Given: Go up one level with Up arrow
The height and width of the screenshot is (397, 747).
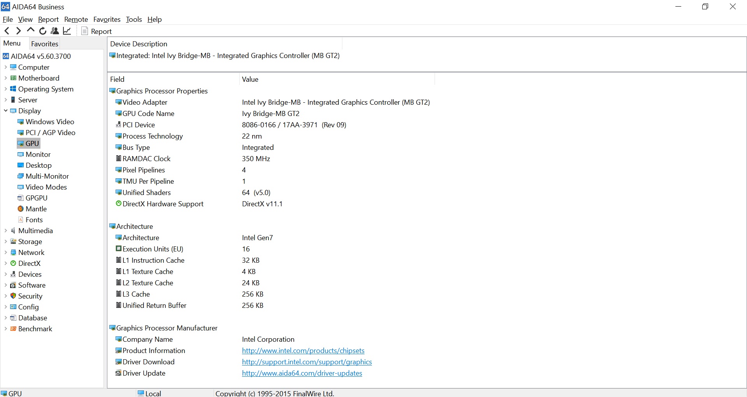Looking at the screenshot, I should click(30, 31).
